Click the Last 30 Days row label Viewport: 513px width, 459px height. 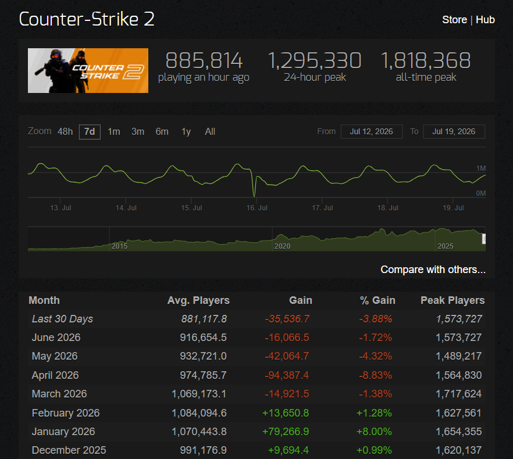coord(62,319)
